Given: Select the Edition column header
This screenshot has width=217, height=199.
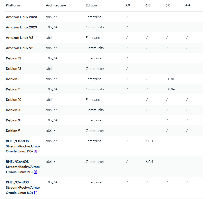Looking at the screenshot, I should pyautogui.click(x=91, y=5).
